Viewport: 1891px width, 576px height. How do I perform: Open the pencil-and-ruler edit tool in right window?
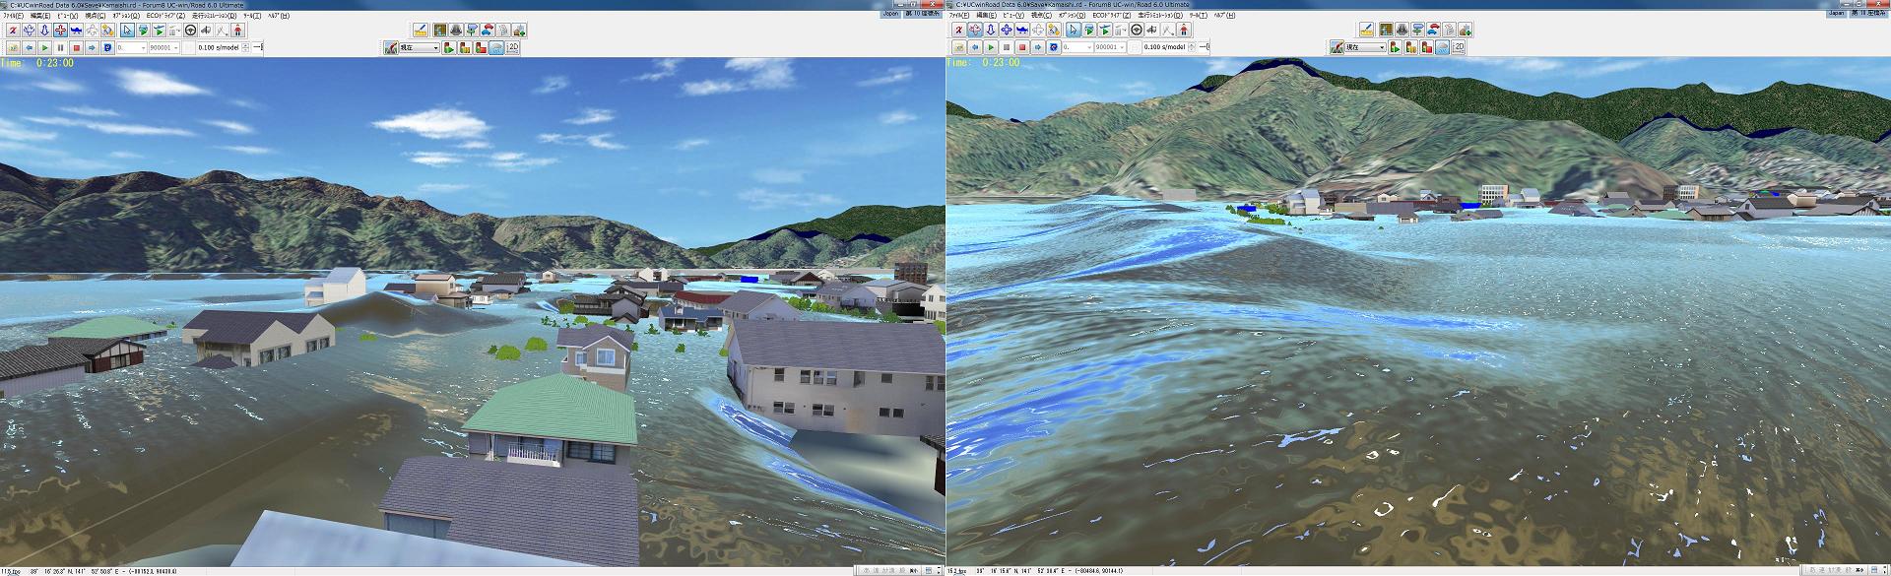point(1366,30)
